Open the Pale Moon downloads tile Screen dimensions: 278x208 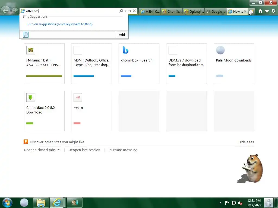[234, 63]
